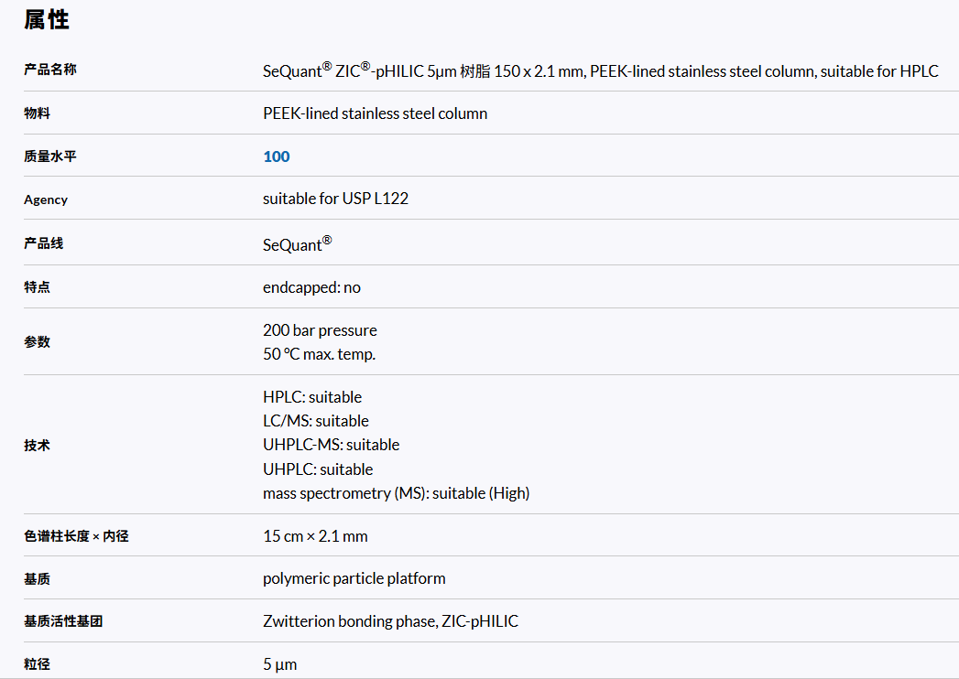Click the 质量水平 row label
The width and height of the screenshot is (959, 679).
click(x=50, y=156)
